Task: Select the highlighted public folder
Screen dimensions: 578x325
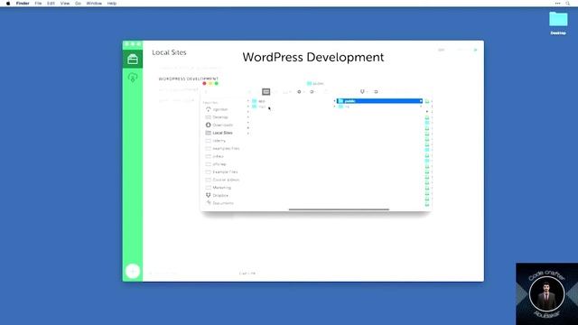Action: (x=379, y=101)
